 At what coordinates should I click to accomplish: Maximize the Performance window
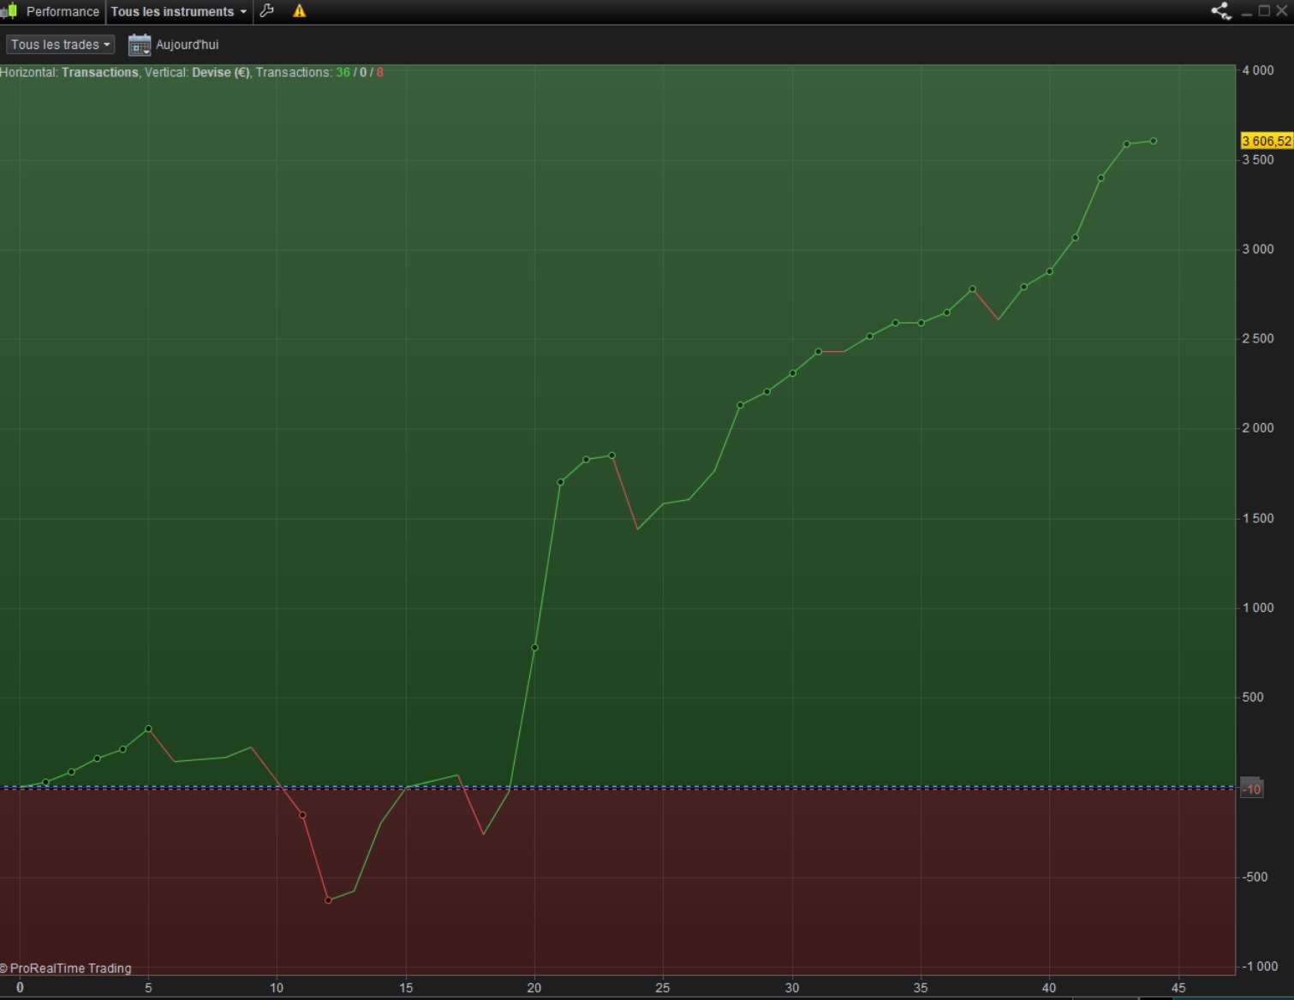pyautogui.click(x=1264, y=11)
